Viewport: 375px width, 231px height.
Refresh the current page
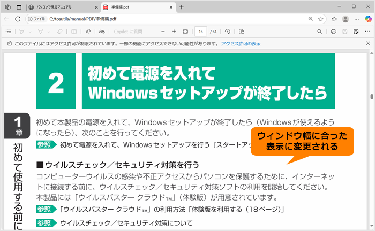point(18,19)
